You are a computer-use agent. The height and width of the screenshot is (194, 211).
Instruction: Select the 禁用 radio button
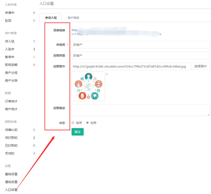click(73, 123)
